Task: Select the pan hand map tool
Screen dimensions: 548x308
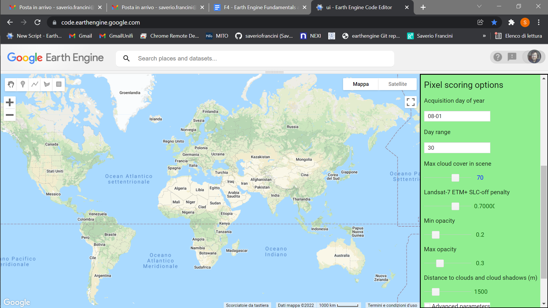Action: coord(11,84)
